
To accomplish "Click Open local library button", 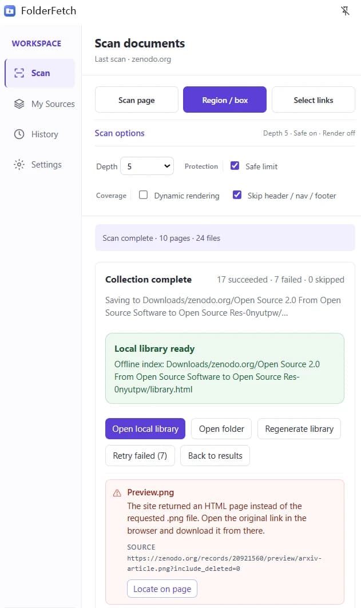I will tap(145, 428).
